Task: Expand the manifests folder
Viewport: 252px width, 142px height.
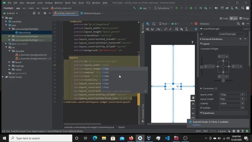Action: click(x=6, y=21)
